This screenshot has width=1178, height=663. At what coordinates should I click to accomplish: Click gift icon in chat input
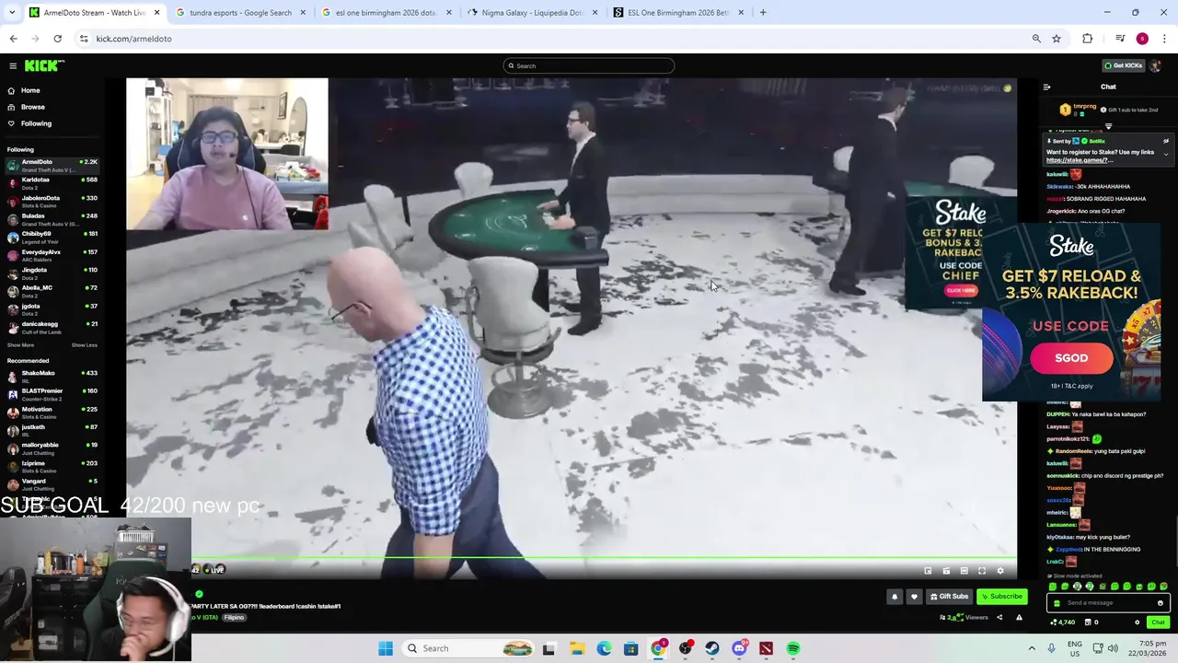pos(1057,603)
